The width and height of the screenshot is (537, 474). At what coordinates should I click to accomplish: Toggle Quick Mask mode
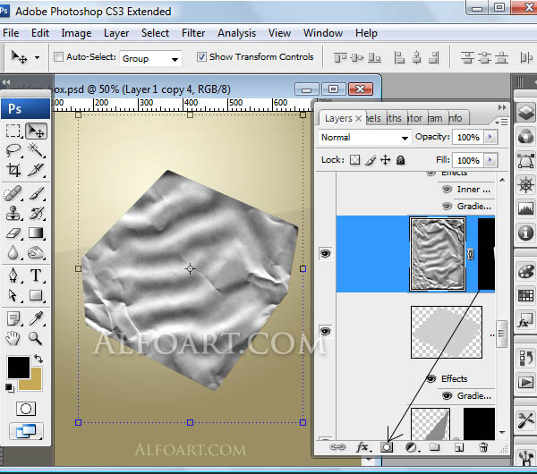(x=26, y=409)
